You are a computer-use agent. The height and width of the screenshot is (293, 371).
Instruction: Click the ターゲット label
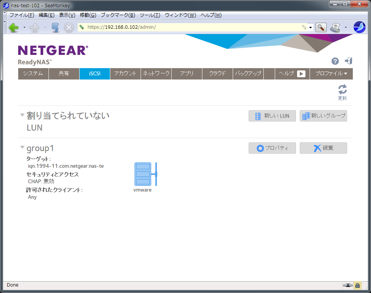(x=39, y=159)
